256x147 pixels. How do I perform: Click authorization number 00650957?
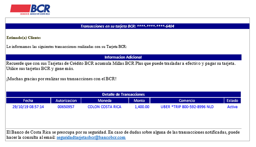pos(66,107)
